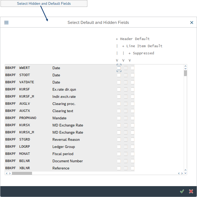The width and height of the screenshot is (197, 197).
Task: Click up arrow atop vertical scrollbar
Action: point(185,66)
